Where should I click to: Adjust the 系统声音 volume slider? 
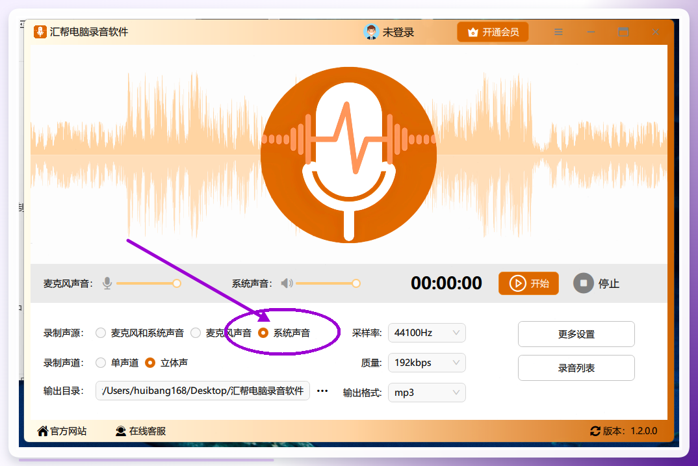pos(328,283)
